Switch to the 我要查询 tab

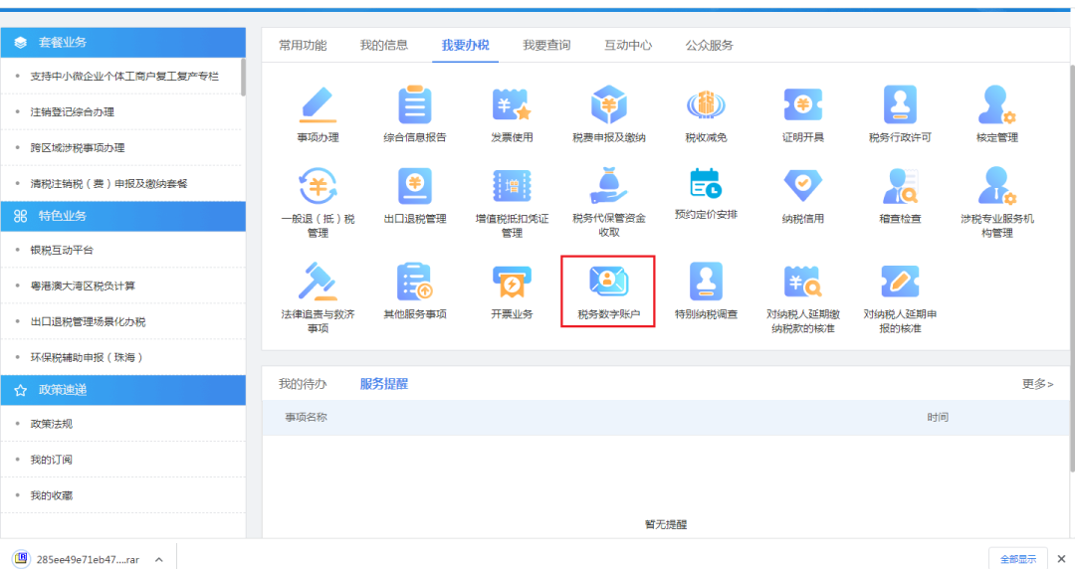pos(546,45)
